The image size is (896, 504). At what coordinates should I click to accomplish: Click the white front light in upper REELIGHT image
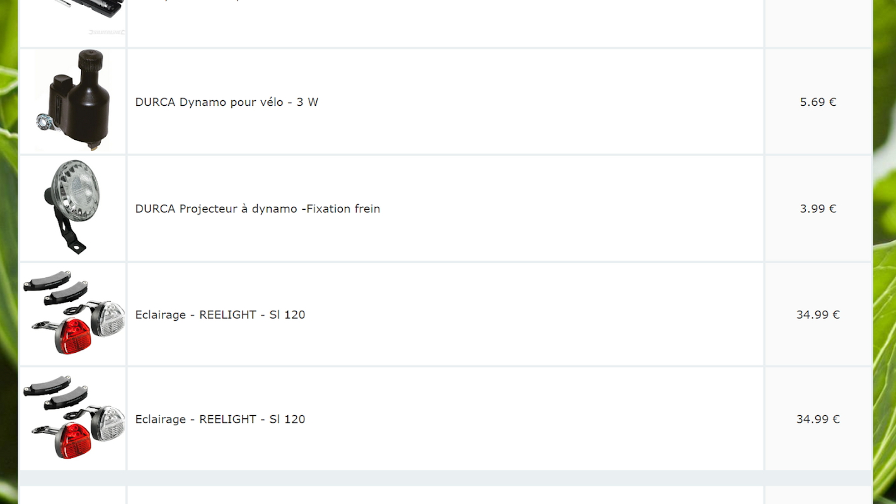coord(108,318)
